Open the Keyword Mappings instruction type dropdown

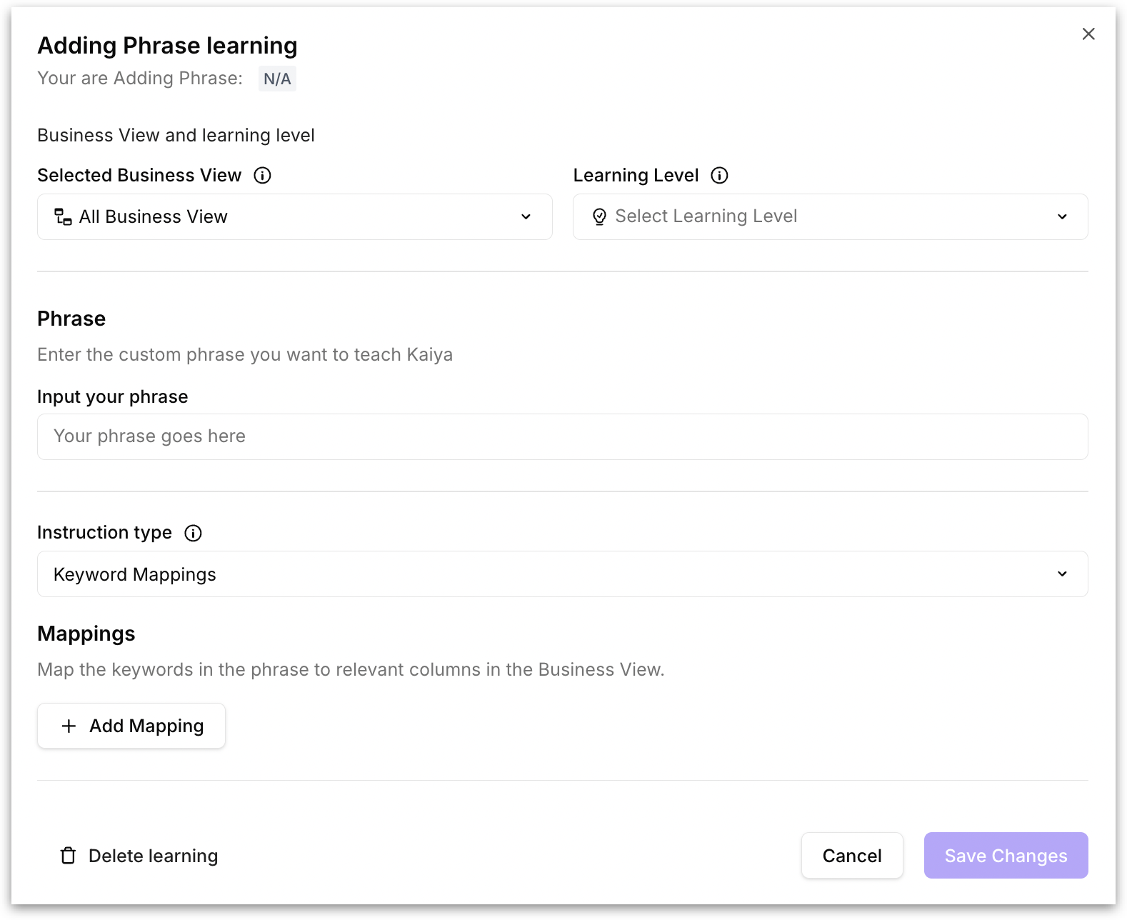562,574
